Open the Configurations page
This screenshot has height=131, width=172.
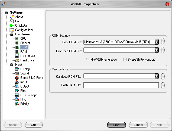click(24, 30)
